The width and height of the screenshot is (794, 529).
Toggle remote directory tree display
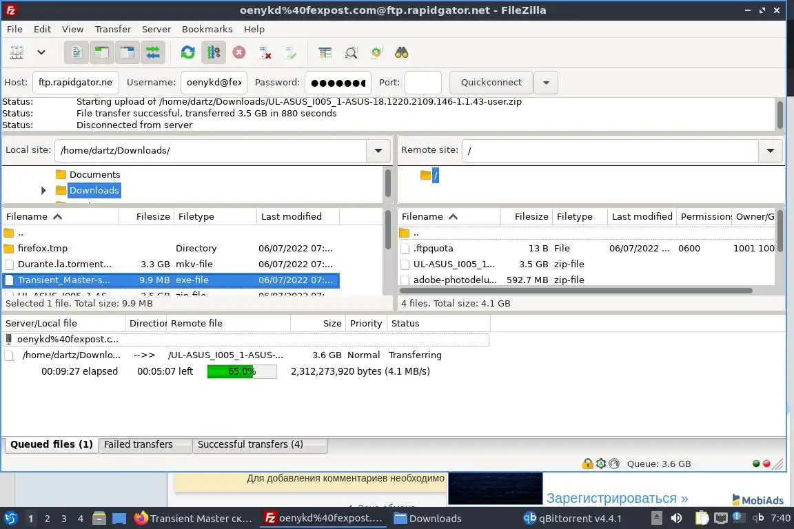click(128, 52)
